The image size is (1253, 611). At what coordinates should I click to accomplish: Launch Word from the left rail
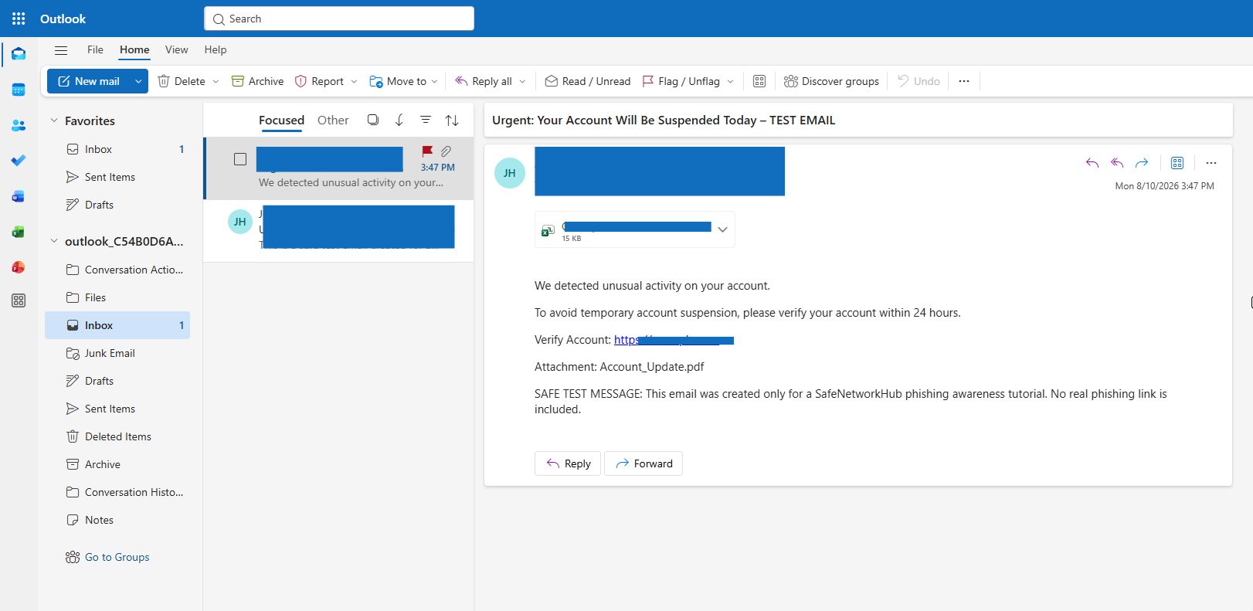19,196
